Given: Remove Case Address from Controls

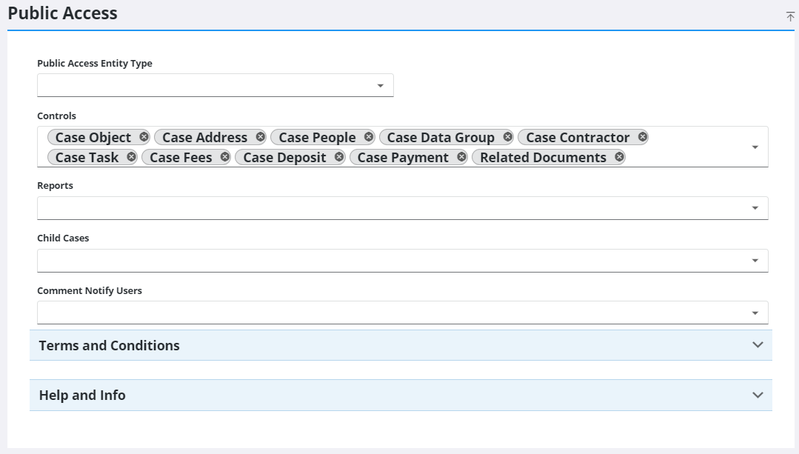Looking at the screenshot, I should [x=259, y=137].
